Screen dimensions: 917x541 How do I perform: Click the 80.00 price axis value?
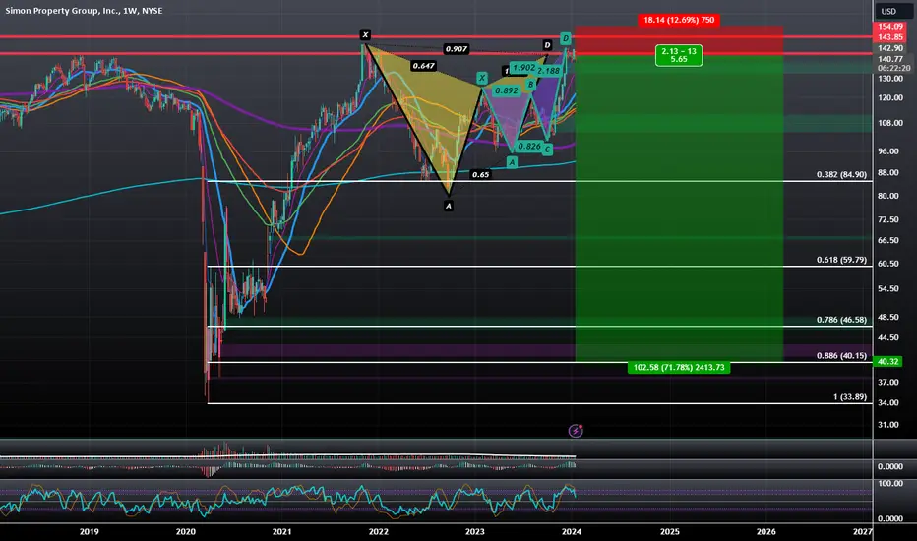(887, 196)
